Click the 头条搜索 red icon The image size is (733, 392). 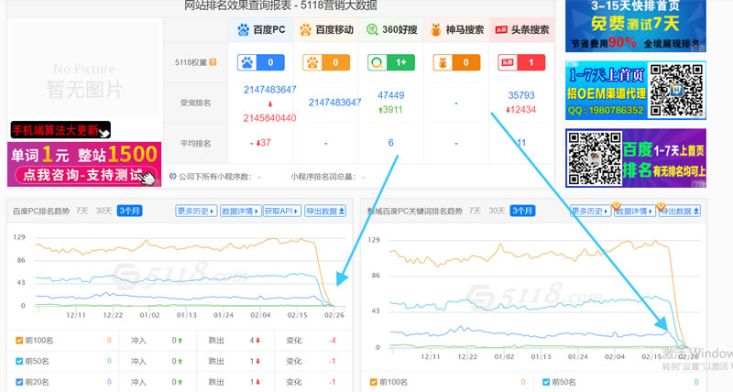pos(501,30)
